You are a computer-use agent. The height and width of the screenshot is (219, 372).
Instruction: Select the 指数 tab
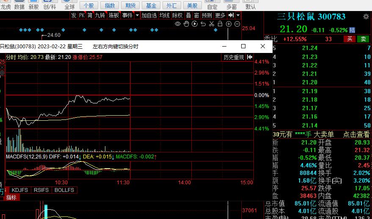coord(110,6)
